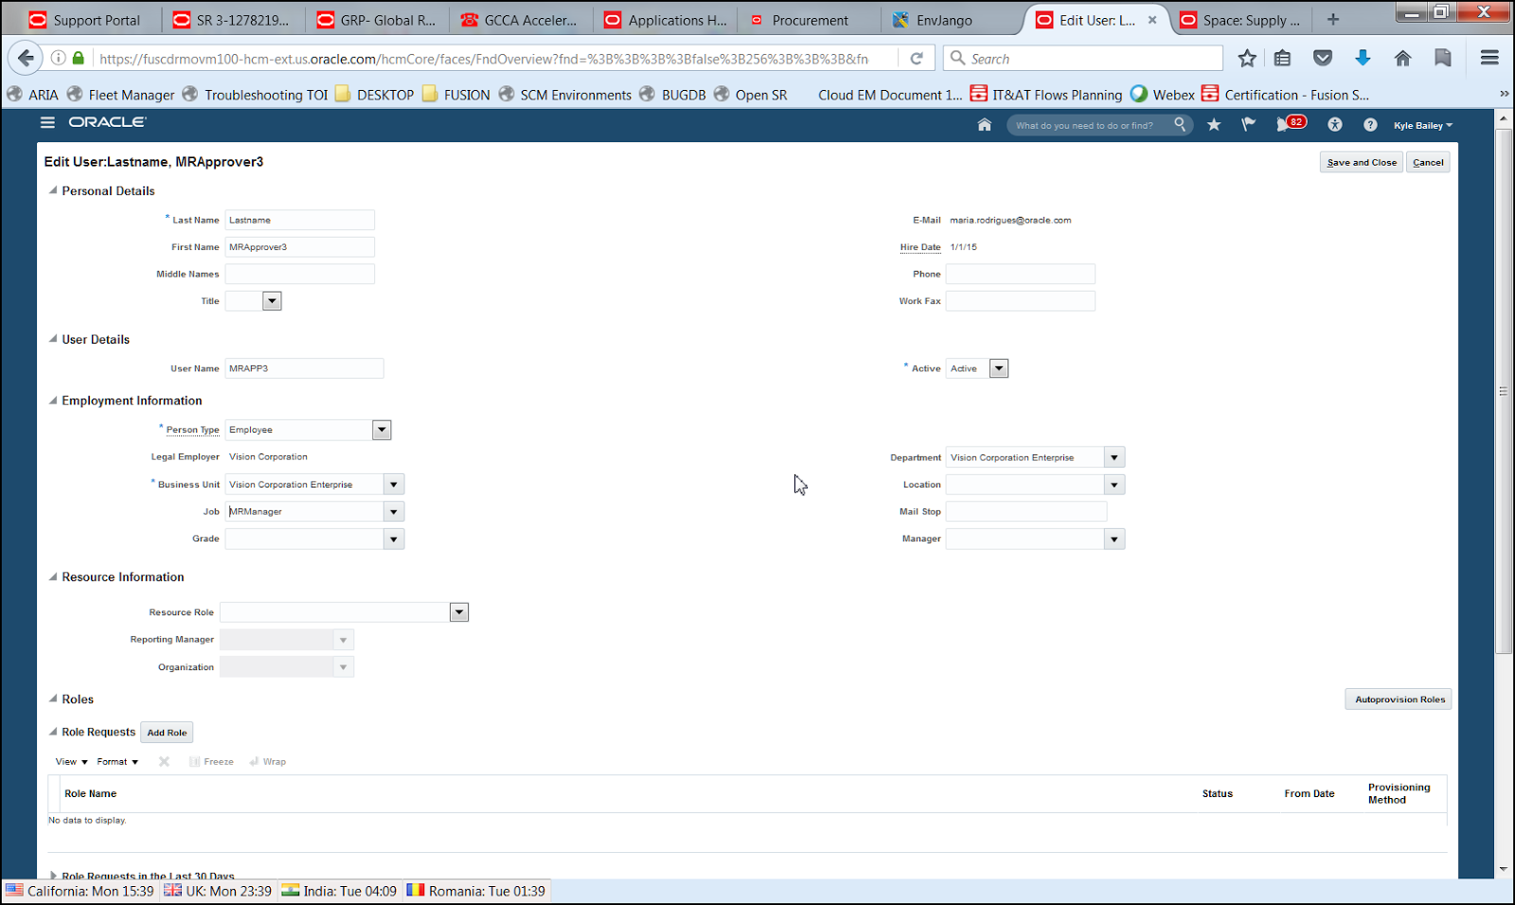Click the accessibility icon in the header
Viewport: 1515px width, 905px height.
pyautogui.click(x=1335, y=124)
